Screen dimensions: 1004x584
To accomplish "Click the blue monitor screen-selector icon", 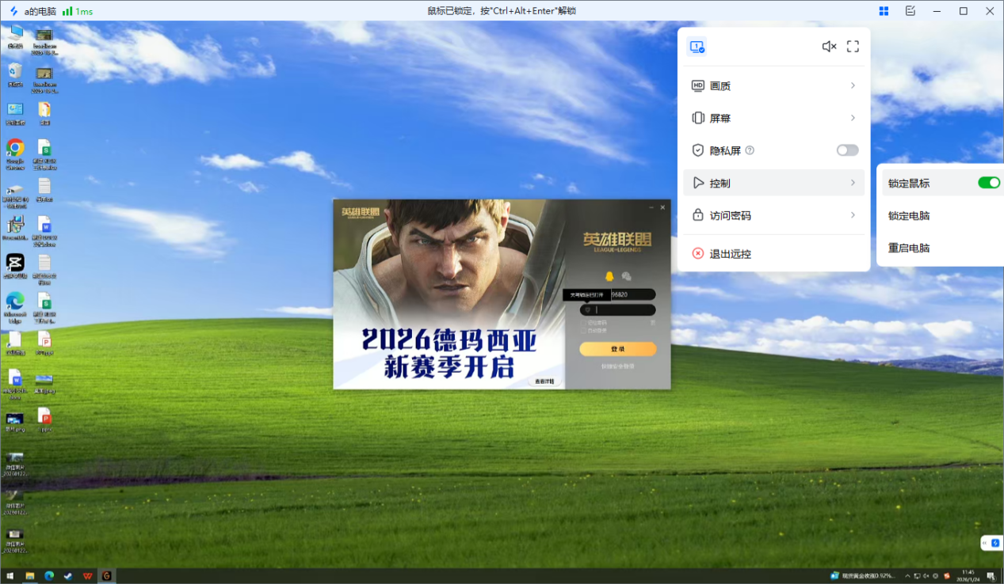I will [x=697, y=46].
